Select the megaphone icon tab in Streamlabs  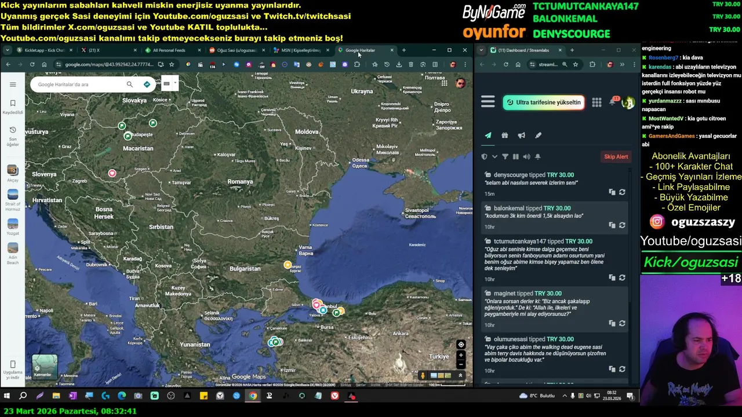click(x=522, y=136)
